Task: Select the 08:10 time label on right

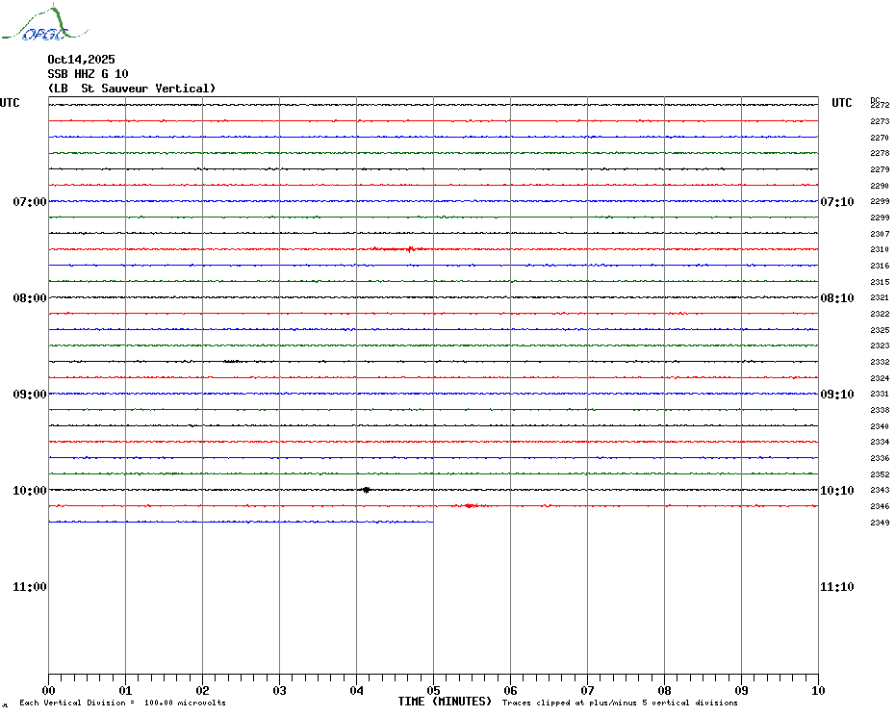Action: (x=836, y=298)
